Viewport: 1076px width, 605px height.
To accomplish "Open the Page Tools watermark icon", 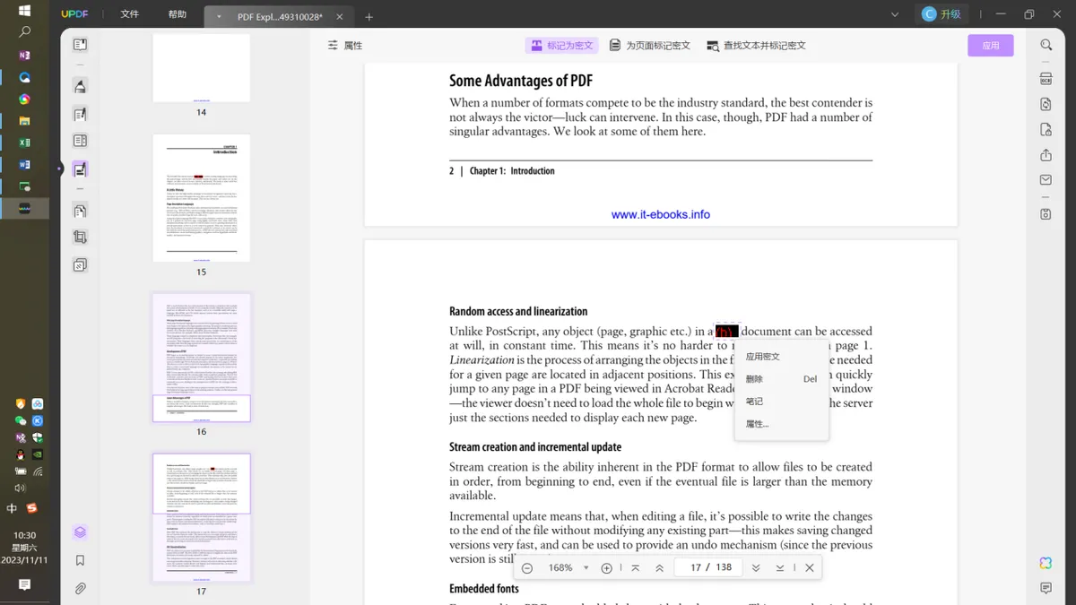I will pos(80,265).
